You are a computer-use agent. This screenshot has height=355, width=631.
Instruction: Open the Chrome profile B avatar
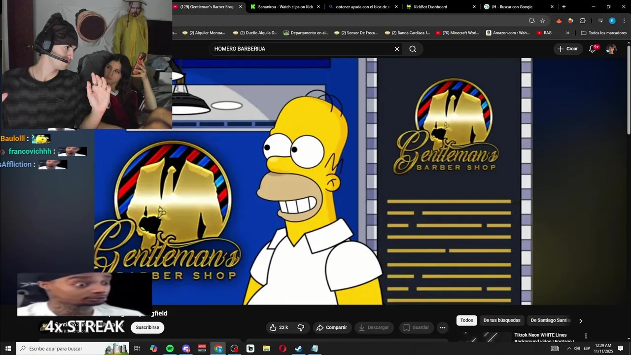coord(612,21)
